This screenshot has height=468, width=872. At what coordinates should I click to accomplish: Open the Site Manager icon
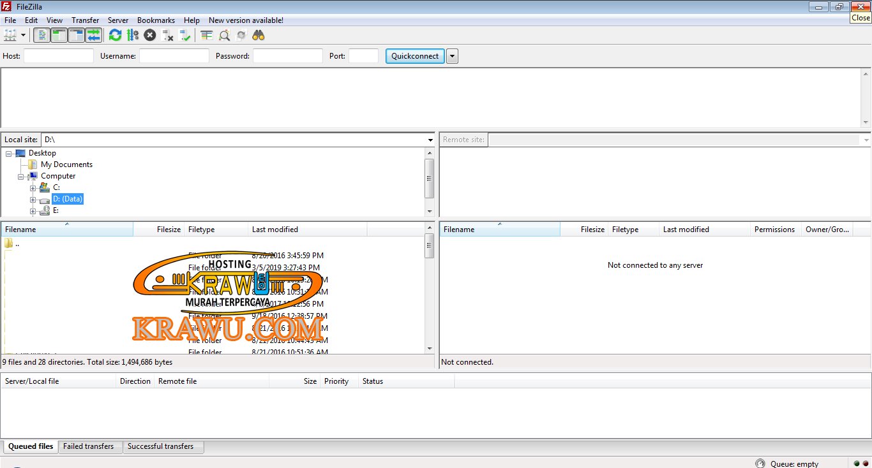click(x=10, y=35)
